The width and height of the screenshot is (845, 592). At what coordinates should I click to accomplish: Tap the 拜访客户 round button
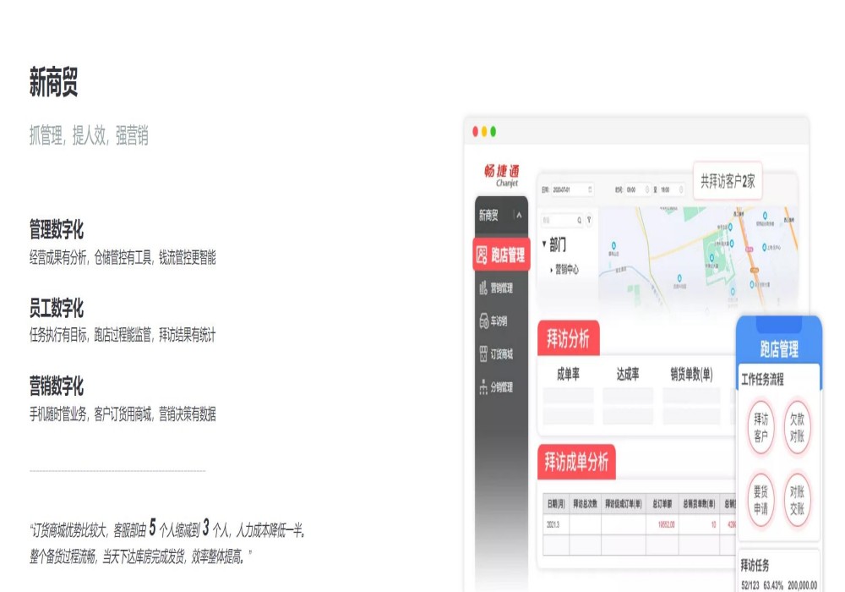pyautogui.click(x=761, y=427)
